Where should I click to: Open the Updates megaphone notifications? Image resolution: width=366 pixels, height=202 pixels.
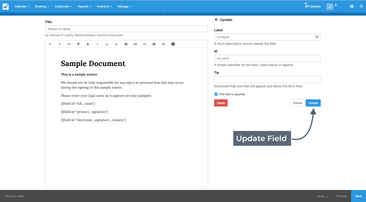pyautogui.click(x=313, y=6)
